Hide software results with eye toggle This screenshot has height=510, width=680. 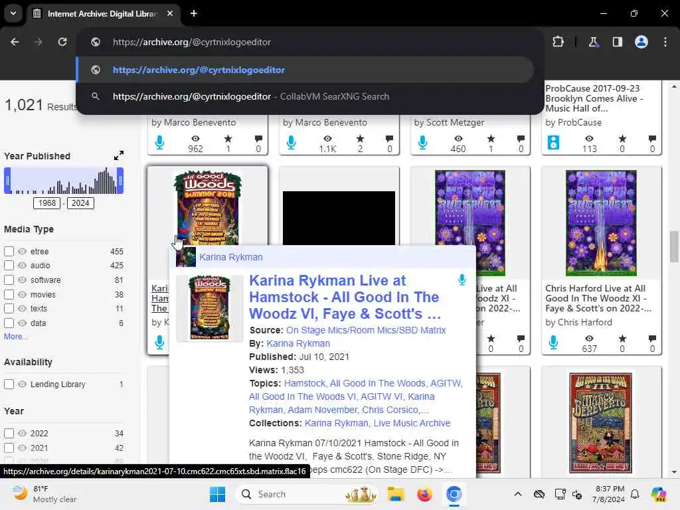[x=22, y=280]
